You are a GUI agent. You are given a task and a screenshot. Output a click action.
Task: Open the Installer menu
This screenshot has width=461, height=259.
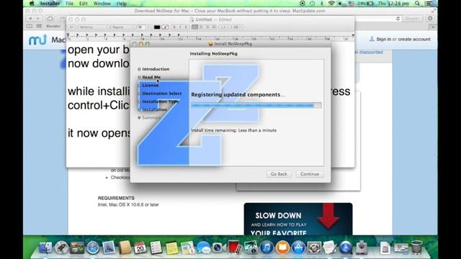[50, 4]
